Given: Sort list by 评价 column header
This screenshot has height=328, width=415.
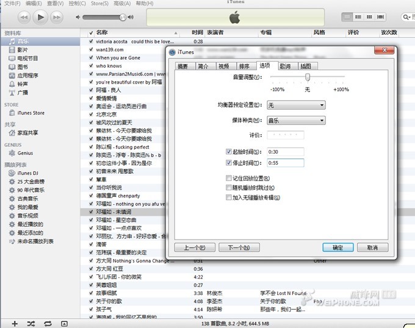Looking at the screenshot, I should pos(353,32).
